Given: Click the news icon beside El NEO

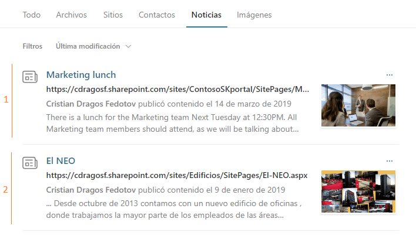Looking at the screenshot, I should tap(30, 163).
